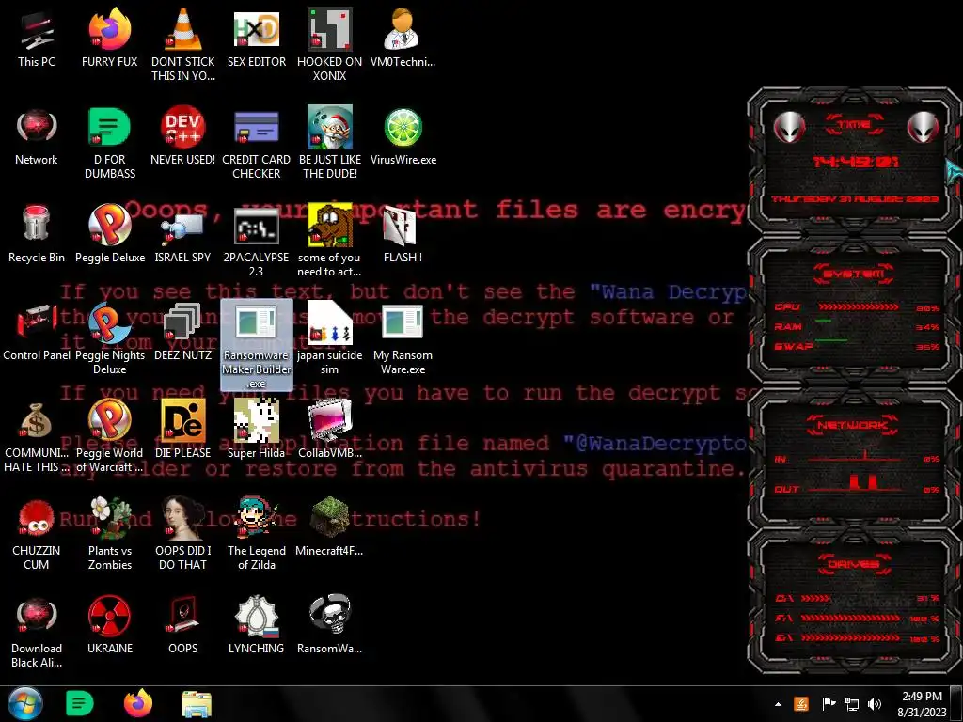Open the taskbar clock showing 2:49 PM
Viewport: 963px width, 722px height.
pos(922,704)
